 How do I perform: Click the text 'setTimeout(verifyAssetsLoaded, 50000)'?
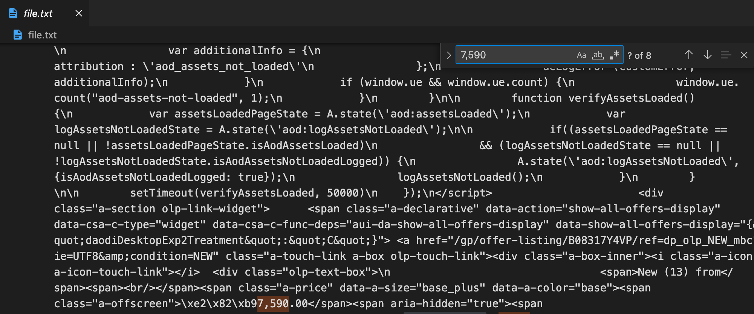(x=248, y=193)
